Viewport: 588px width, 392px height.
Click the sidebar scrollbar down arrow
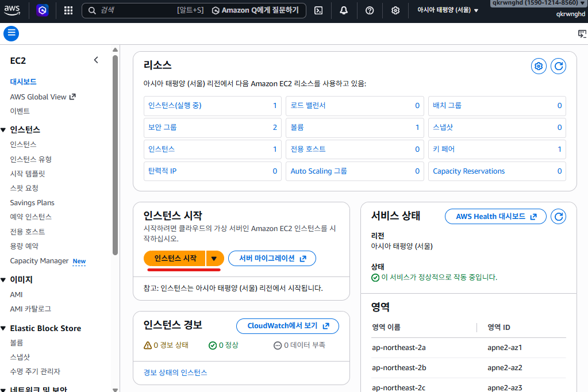click(x=115, y=390)
